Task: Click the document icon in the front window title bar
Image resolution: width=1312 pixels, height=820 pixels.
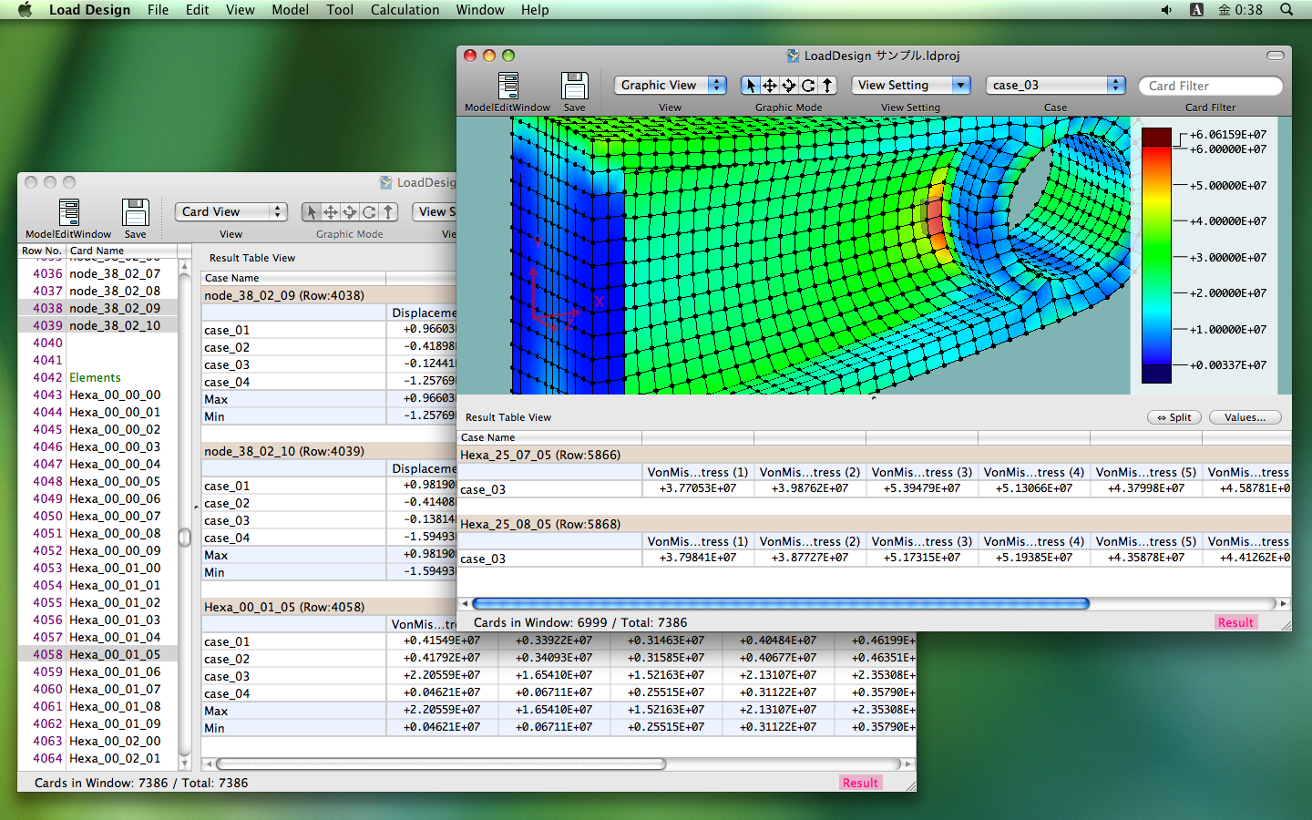Action: point(793,56)
